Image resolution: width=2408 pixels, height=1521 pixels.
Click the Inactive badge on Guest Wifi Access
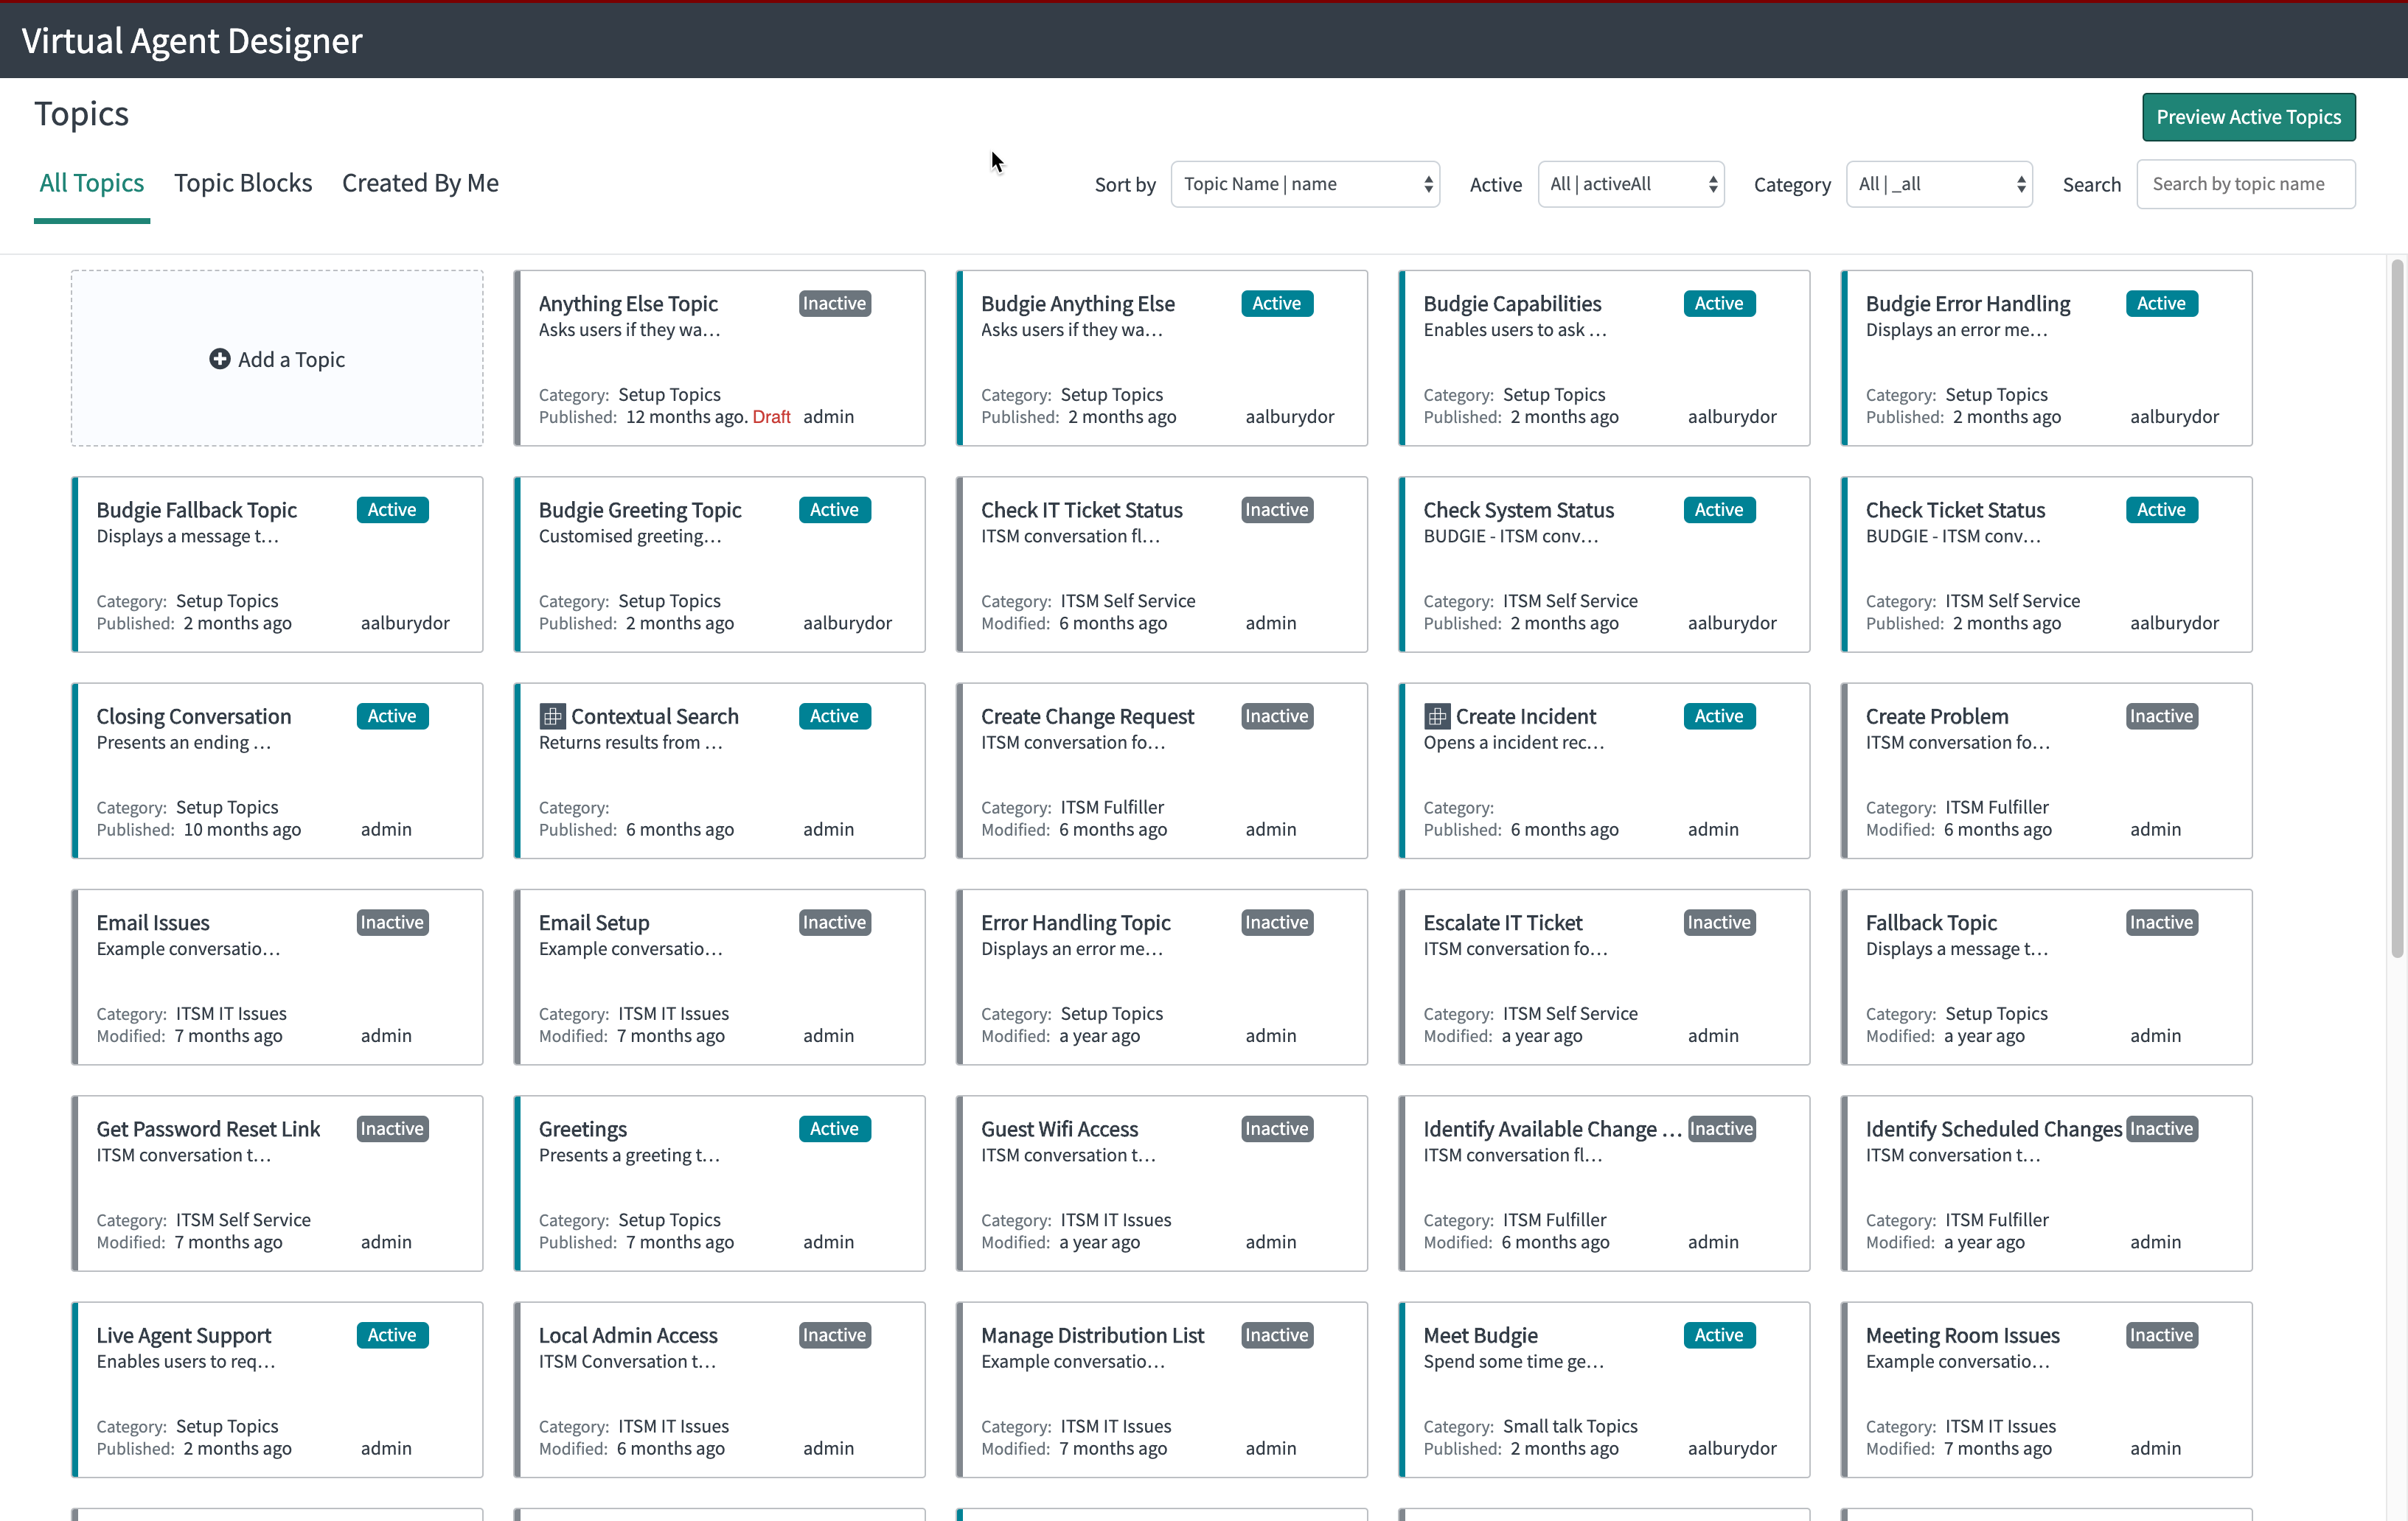coord(1277,1129)
